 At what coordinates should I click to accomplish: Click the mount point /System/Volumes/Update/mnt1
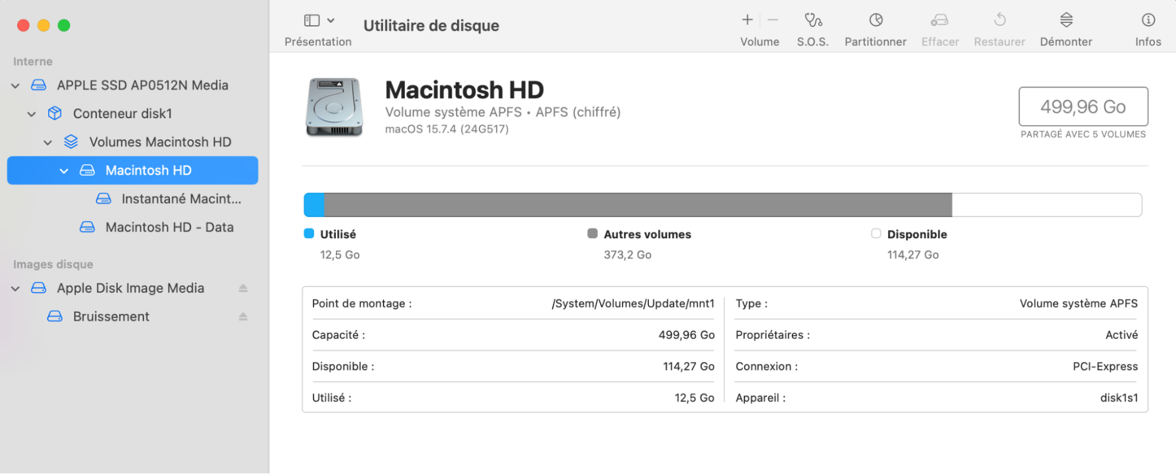pyautogui.click(x=633, y=303)
